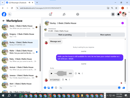This screenshot has height=98, width=130.
Task: Send a thumbs up like
Action: [x=124, y=88]
